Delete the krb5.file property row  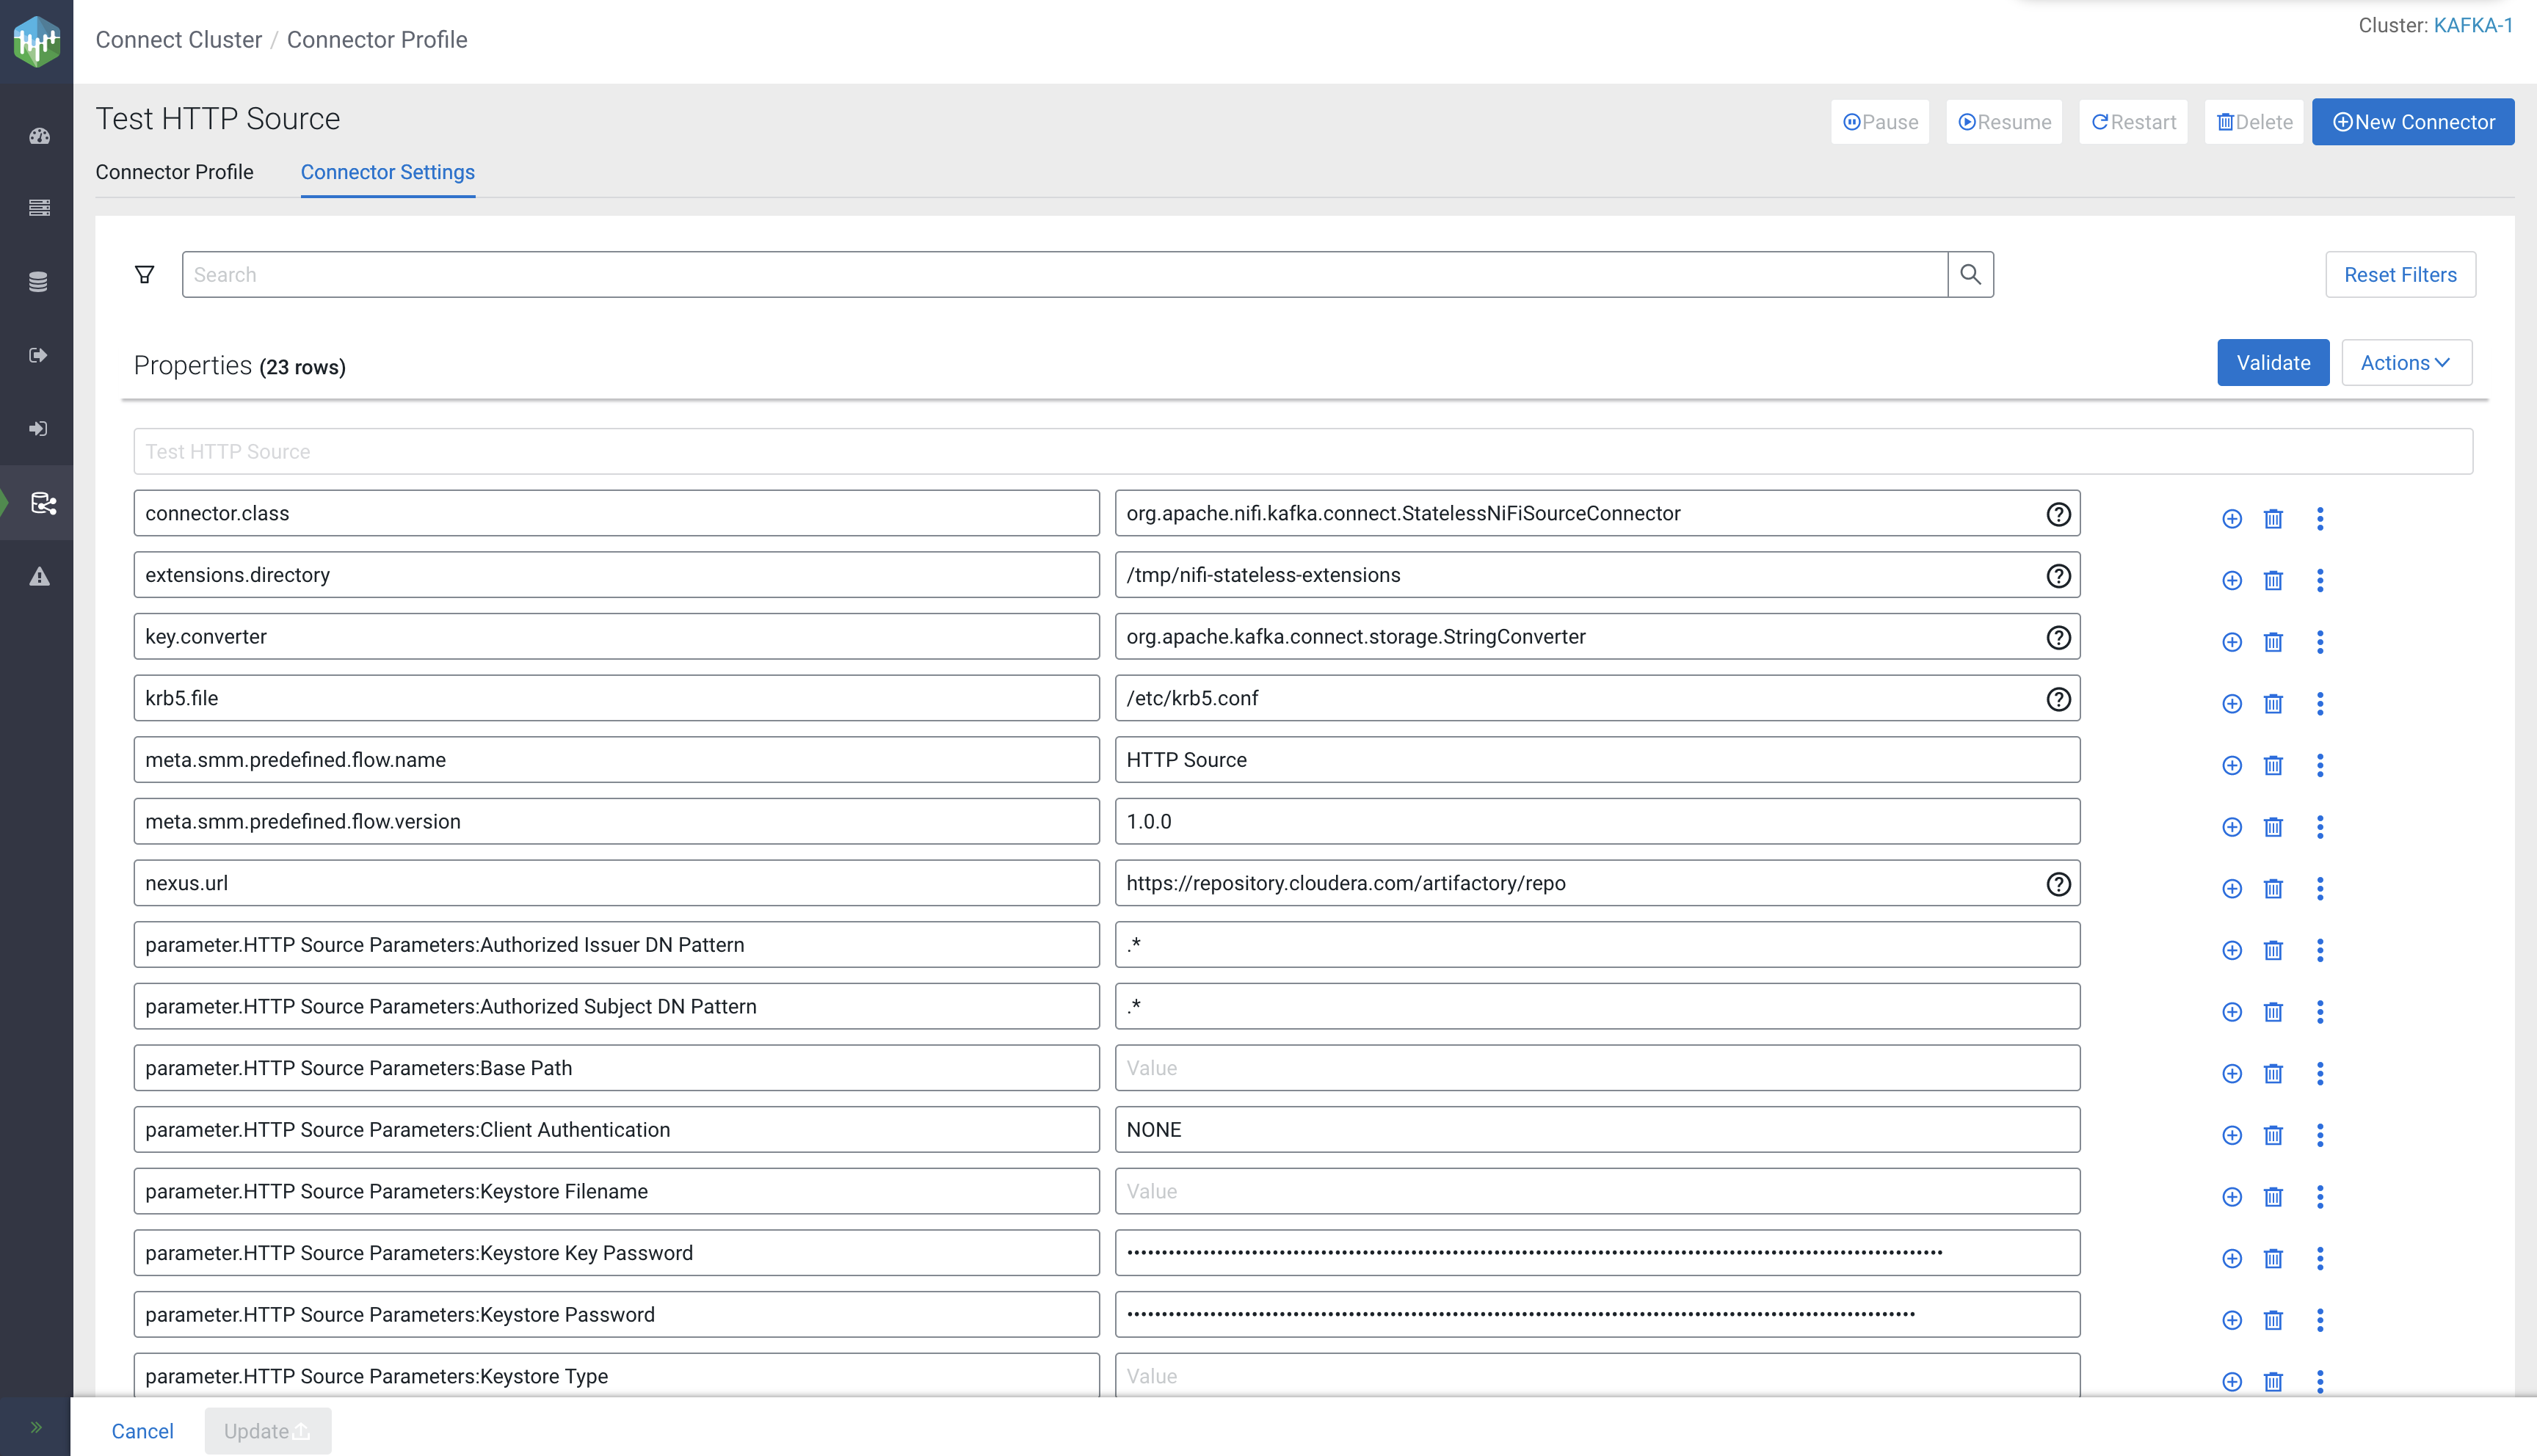point(2273,704)
